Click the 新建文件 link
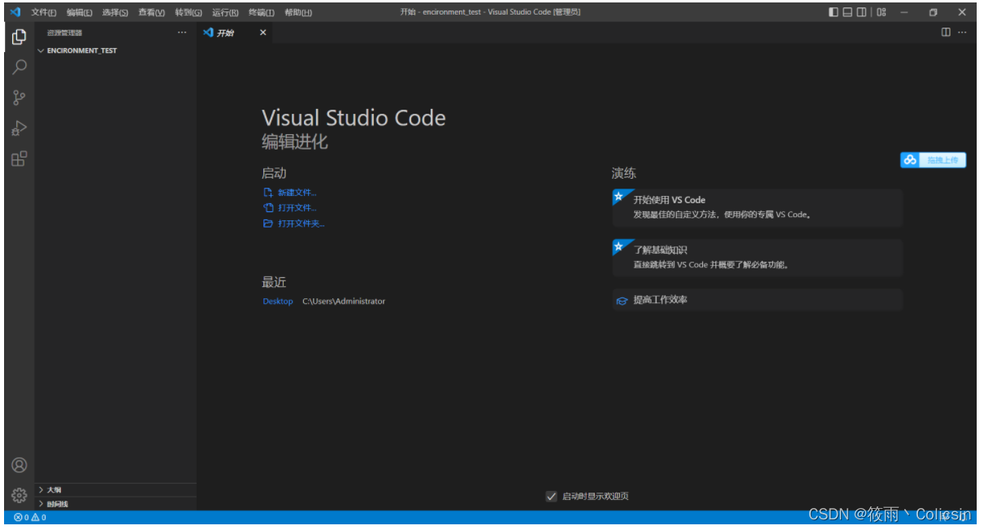984x530 pixels. [x=297, y=193]
